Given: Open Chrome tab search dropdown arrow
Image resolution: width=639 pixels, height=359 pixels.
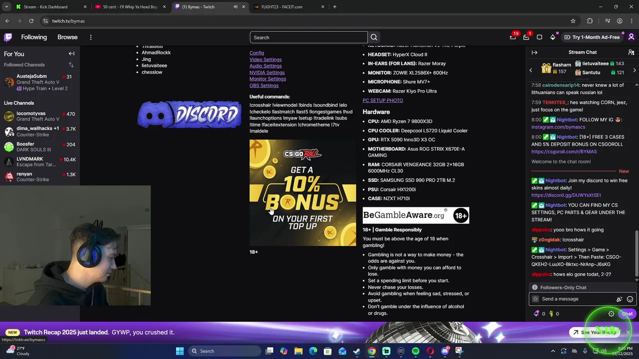Looking at the screenshot, I should (6, 7).
